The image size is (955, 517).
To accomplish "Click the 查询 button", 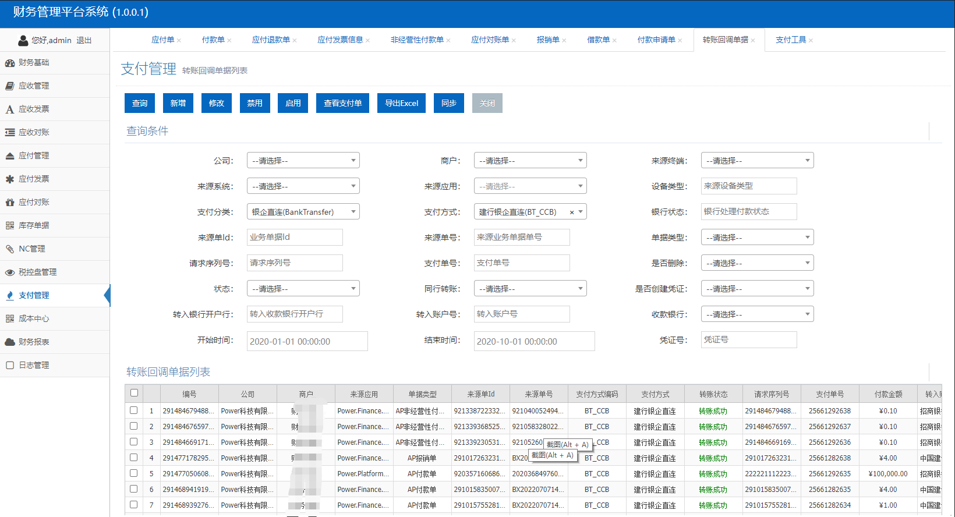I will [140, 103].
